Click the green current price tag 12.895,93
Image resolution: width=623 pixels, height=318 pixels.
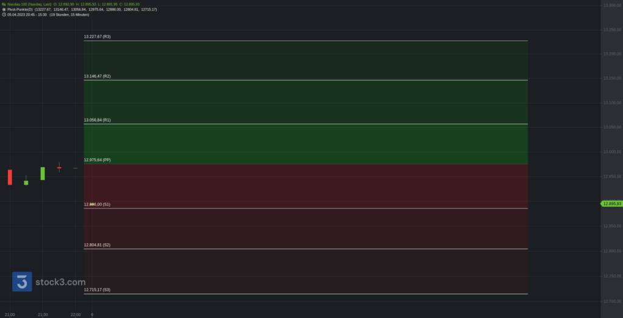[x=611, y=204]
